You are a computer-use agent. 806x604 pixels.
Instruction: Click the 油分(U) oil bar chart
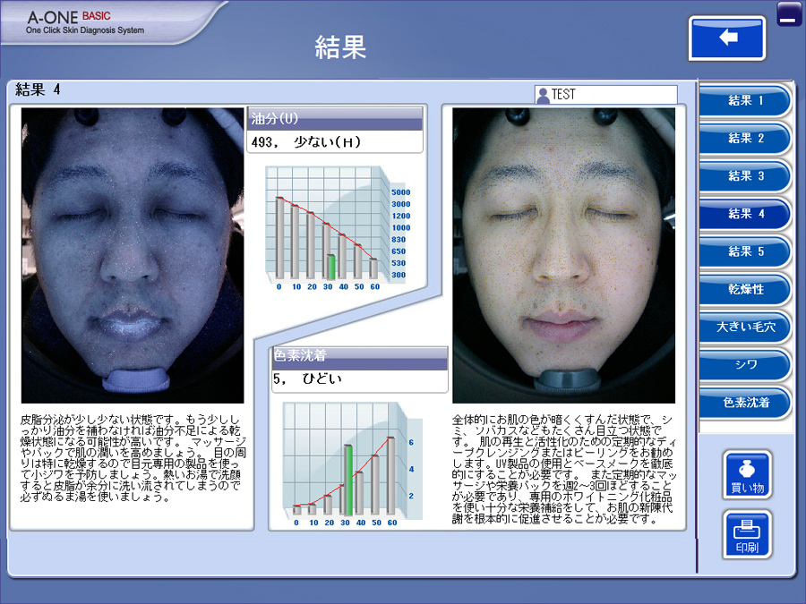[333, 228]
